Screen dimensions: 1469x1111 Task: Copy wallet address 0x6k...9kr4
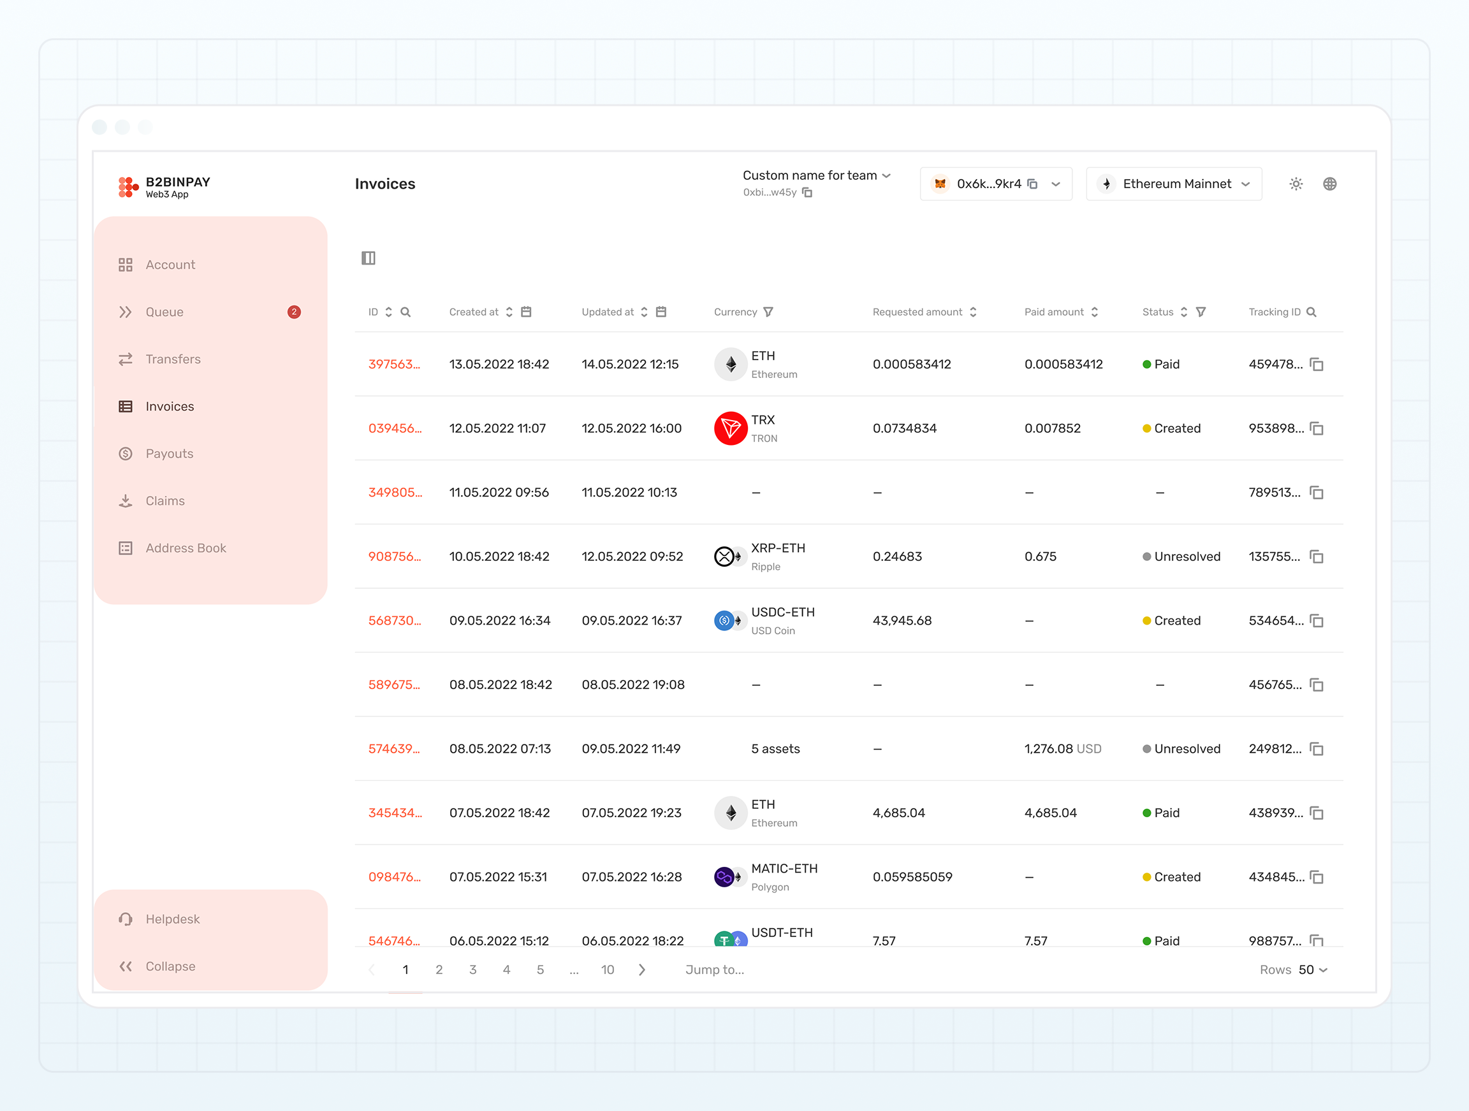[x=1033, y=184]
